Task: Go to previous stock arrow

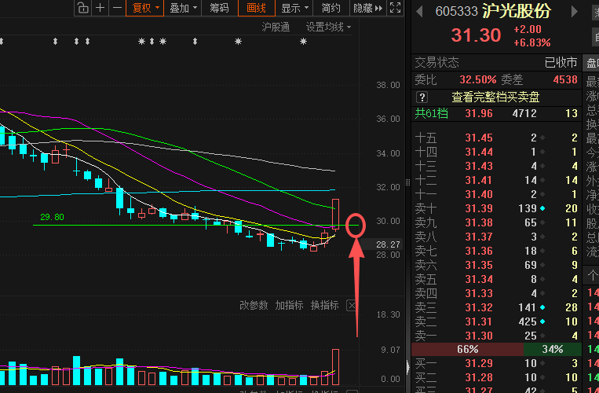Action: click(419, 12)
